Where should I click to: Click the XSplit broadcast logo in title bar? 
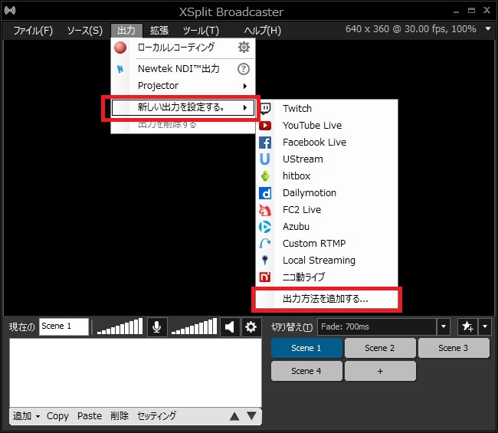[x=10, y=11]
